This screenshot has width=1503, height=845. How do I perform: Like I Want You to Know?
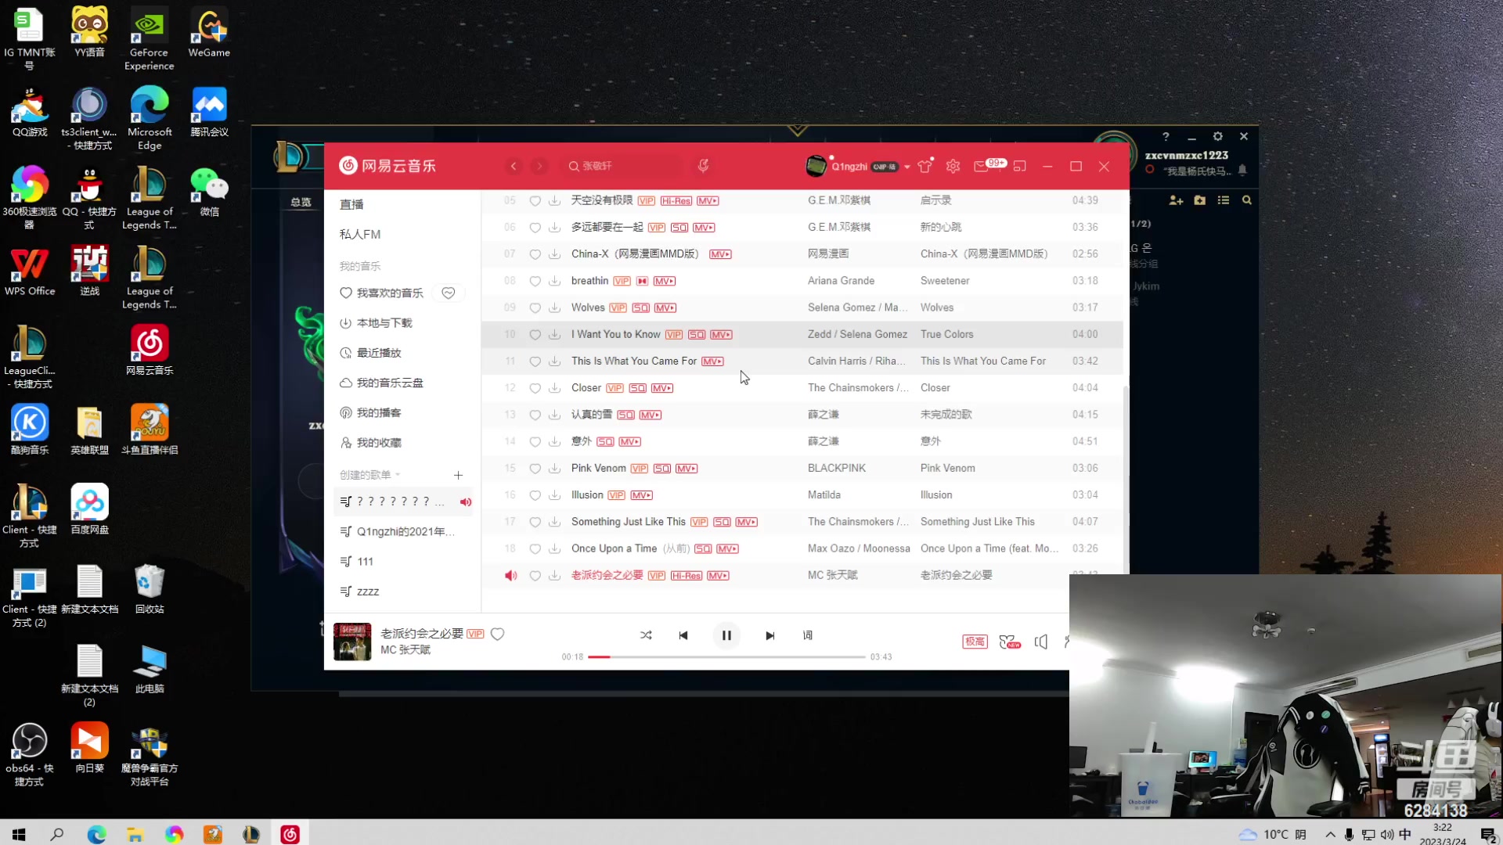pyautogui.click(x=535, y=334)
